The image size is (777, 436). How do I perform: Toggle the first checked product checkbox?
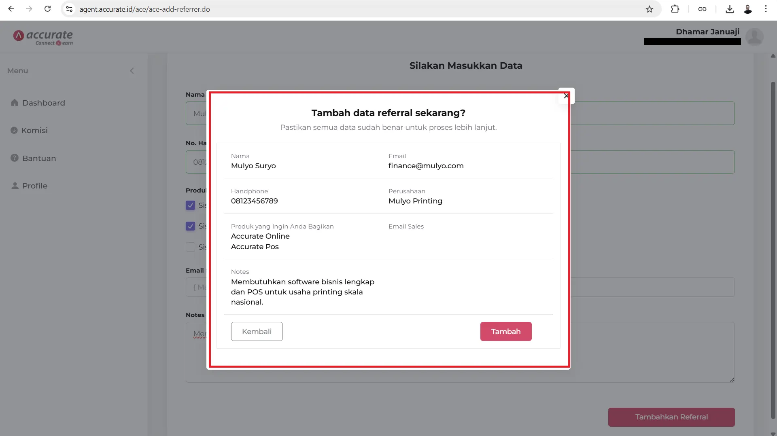click(x=190, y=205)
